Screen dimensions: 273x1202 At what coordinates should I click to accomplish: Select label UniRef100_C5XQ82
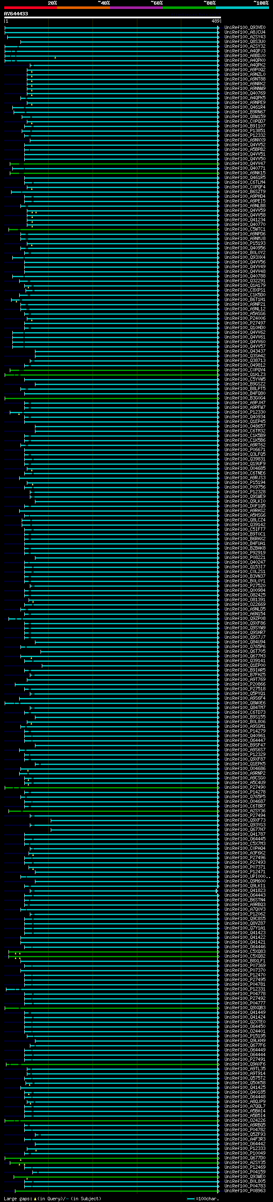pos(245,956)
